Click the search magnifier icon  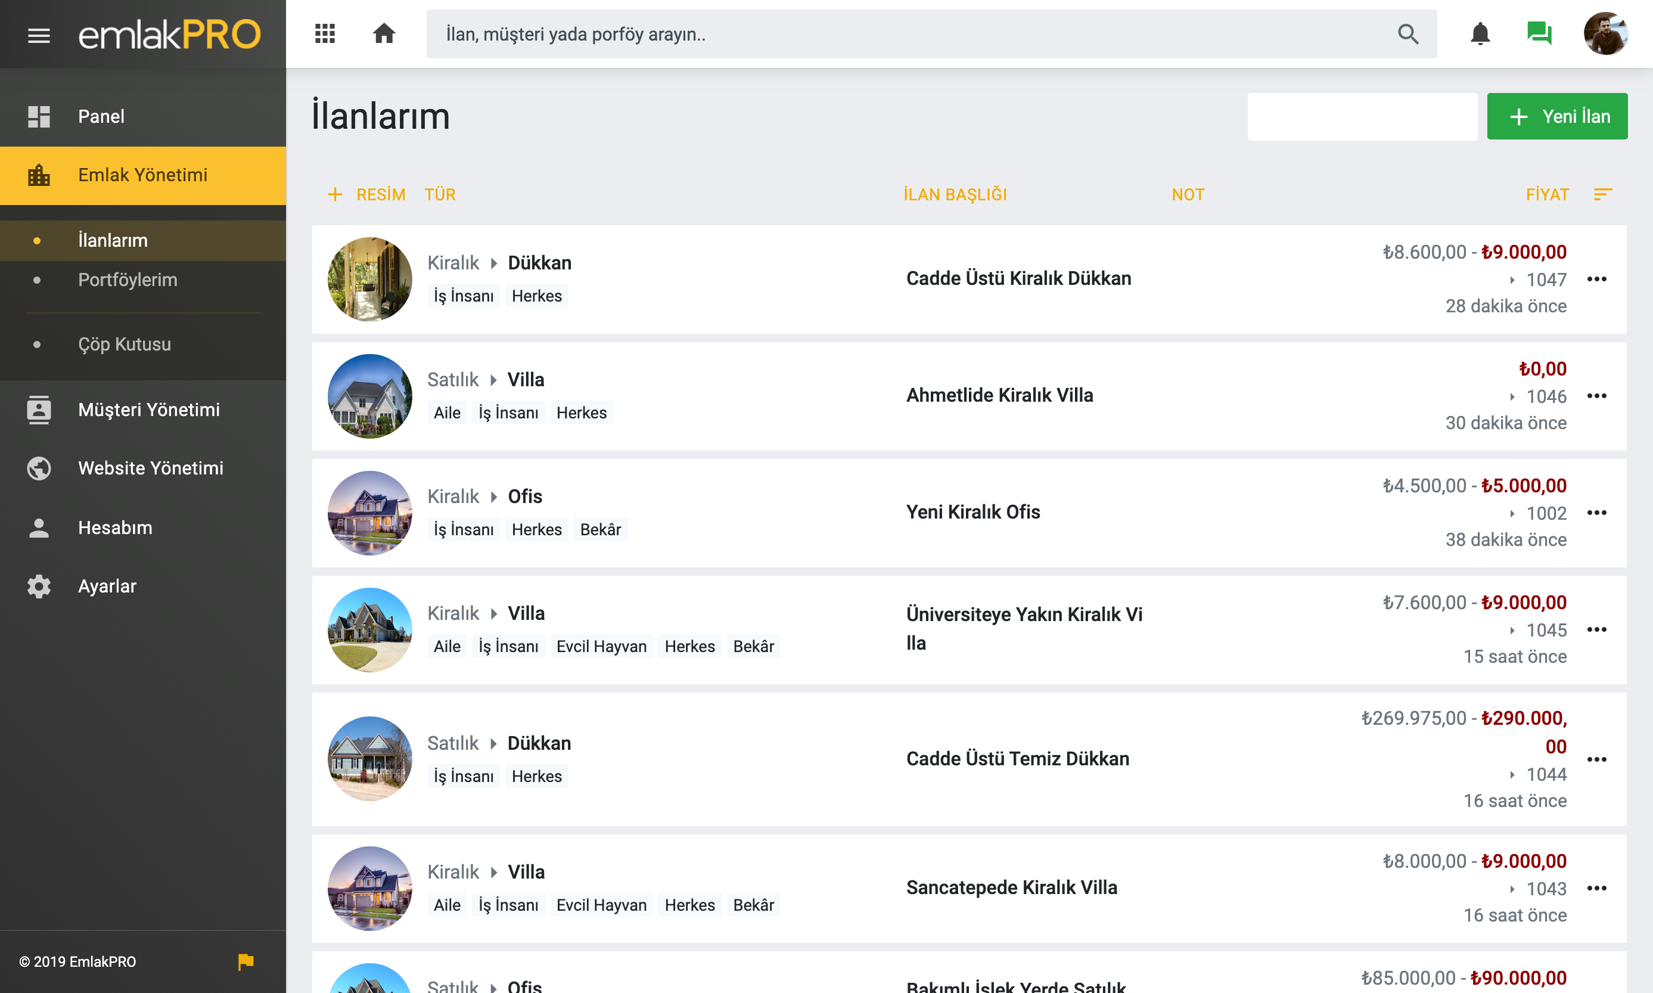point(1408,34)
